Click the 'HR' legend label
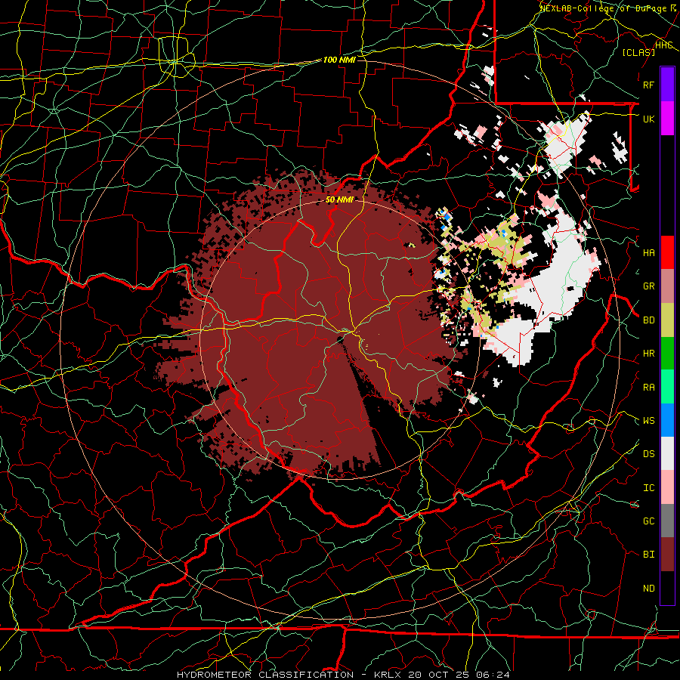 [649, 354]
